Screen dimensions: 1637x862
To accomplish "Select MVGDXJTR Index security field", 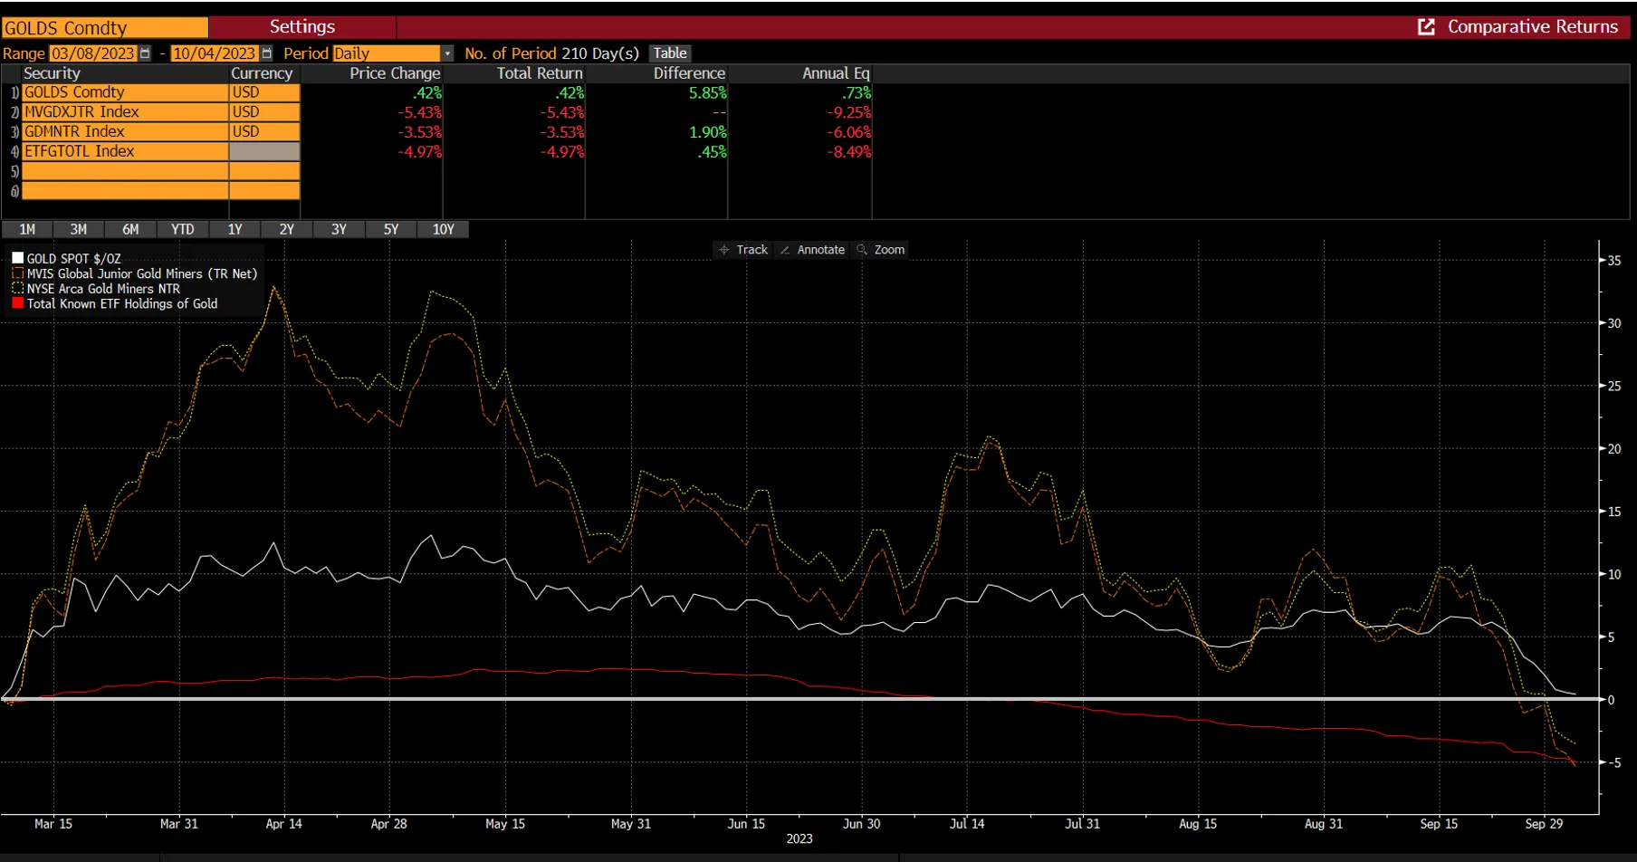I will 125,112.
